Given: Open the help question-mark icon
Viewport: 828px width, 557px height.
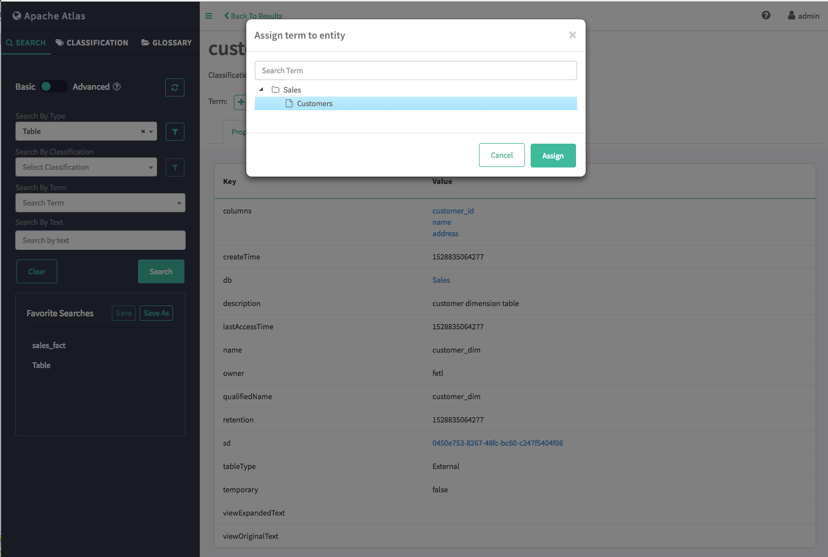Looking at the screenshot, I should point(766,15).
